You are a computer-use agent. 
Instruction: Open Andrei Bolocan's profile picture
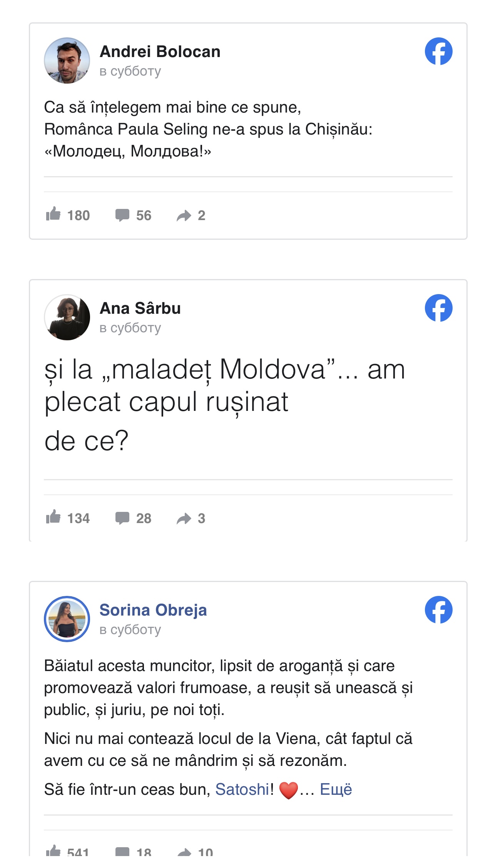pos(67,61)
